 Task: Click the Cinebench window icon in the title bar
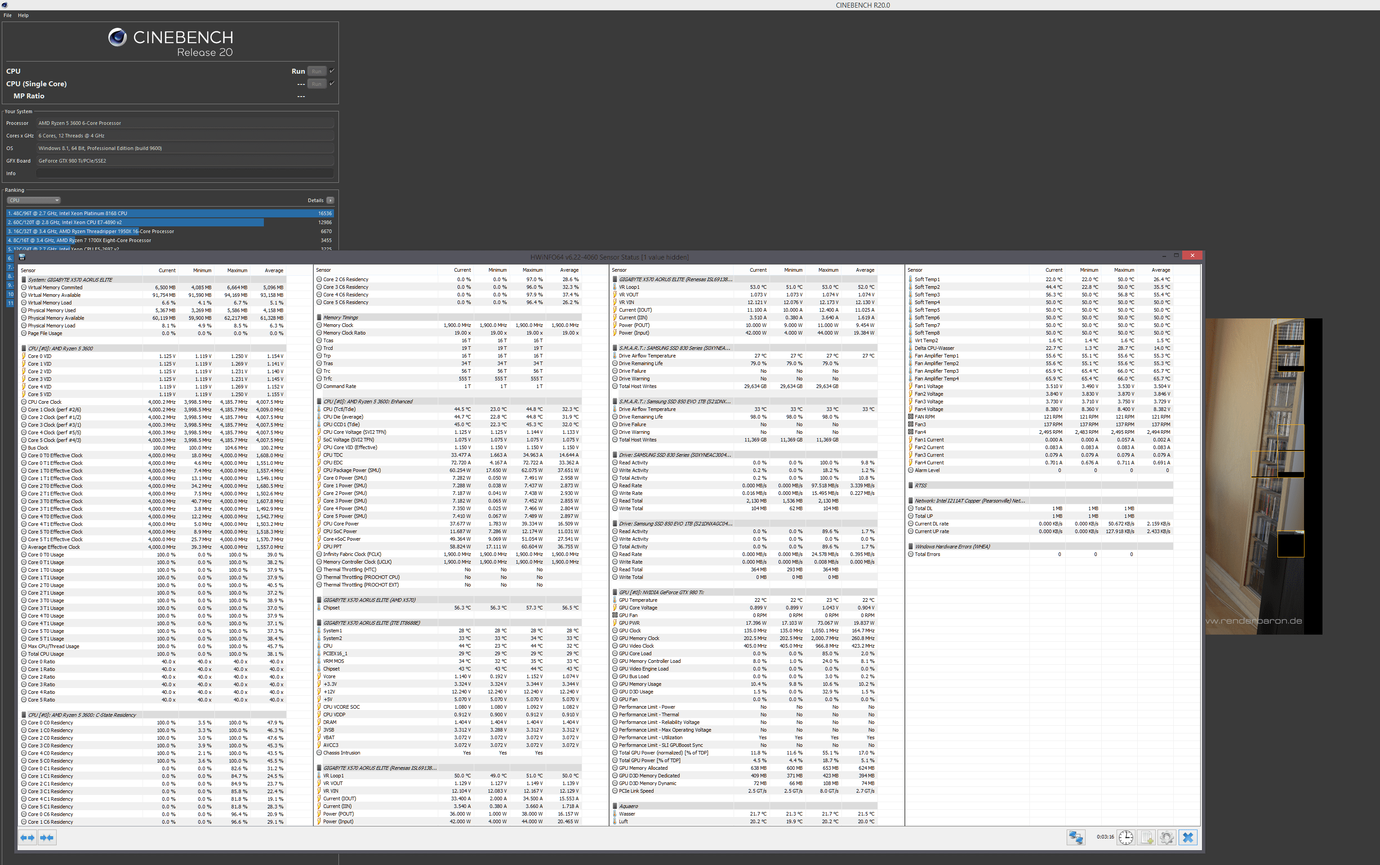click(4, 5)
